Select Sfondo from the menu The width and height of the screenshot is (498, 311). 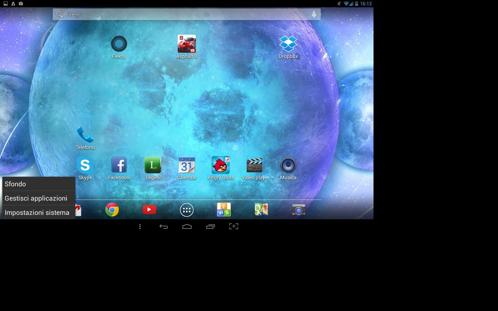coord(39,184)
